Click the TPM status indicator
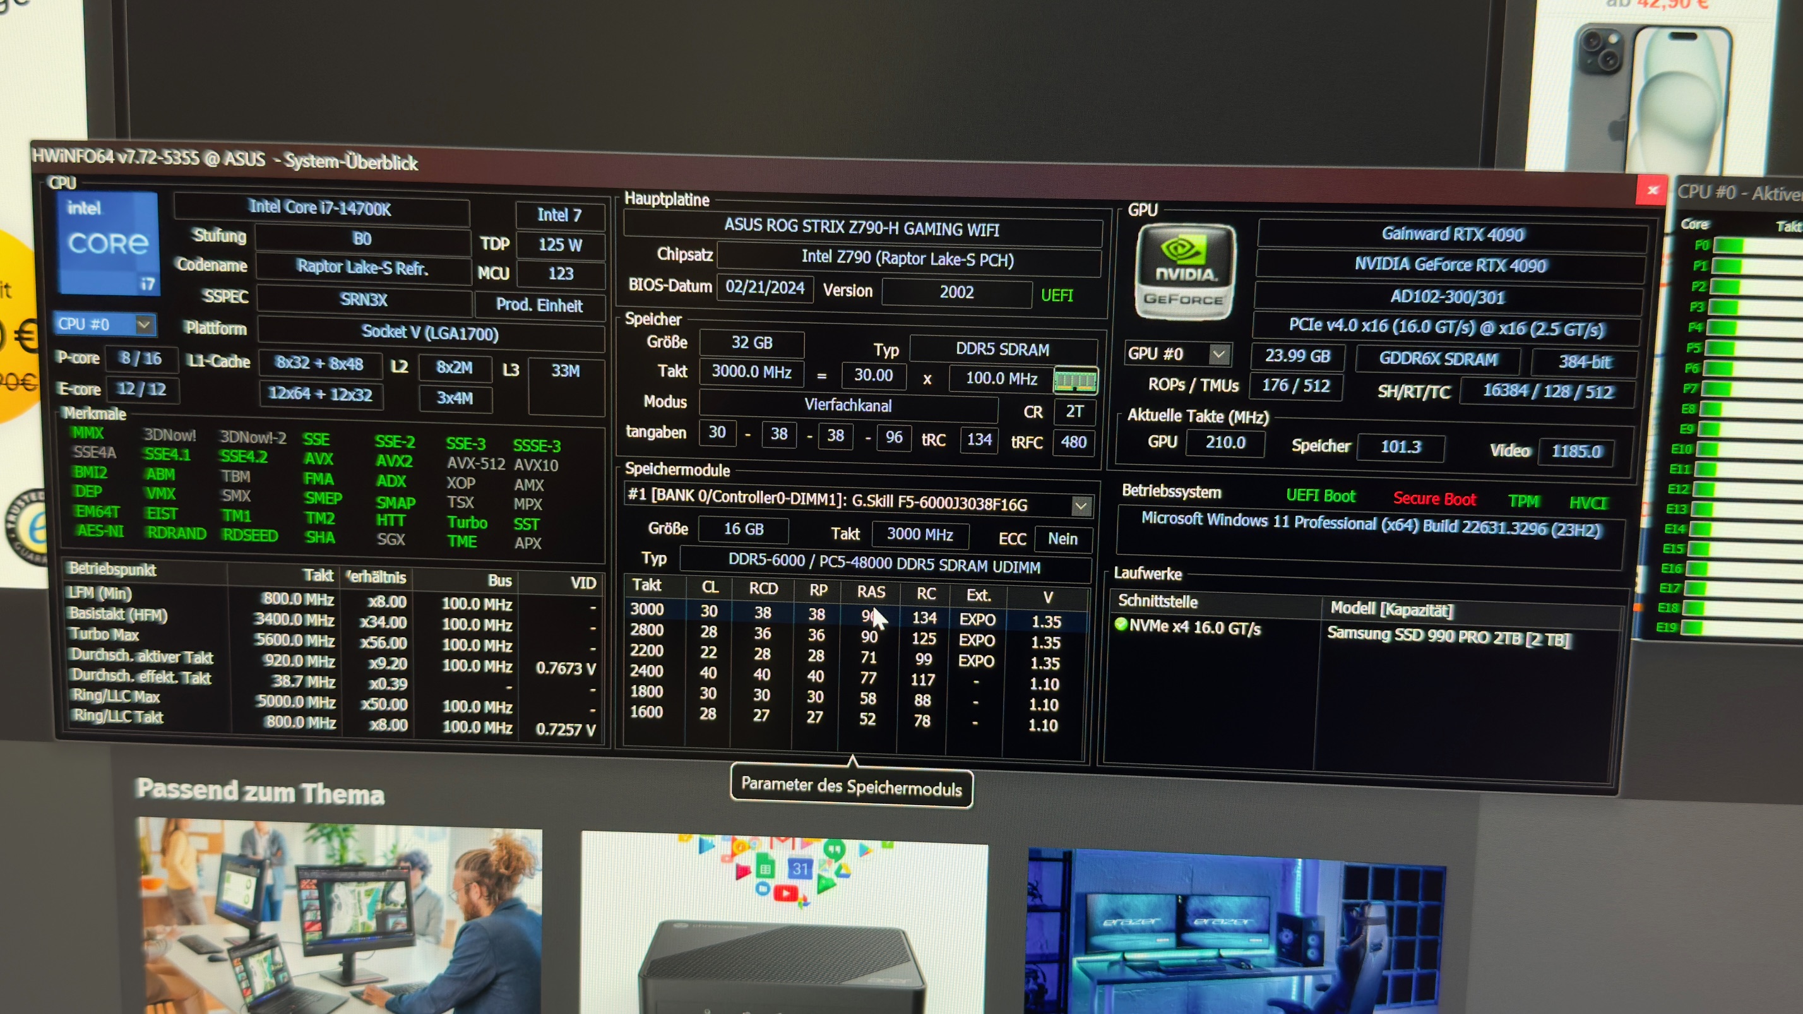 point(1524,501)
